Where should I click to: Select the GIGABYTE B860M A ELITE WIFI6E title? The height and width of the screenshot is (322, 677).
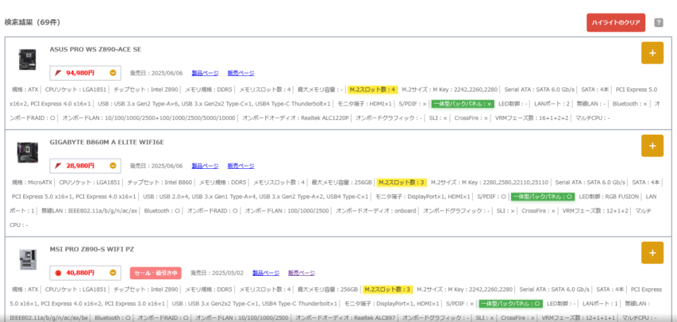click(106, 143)
